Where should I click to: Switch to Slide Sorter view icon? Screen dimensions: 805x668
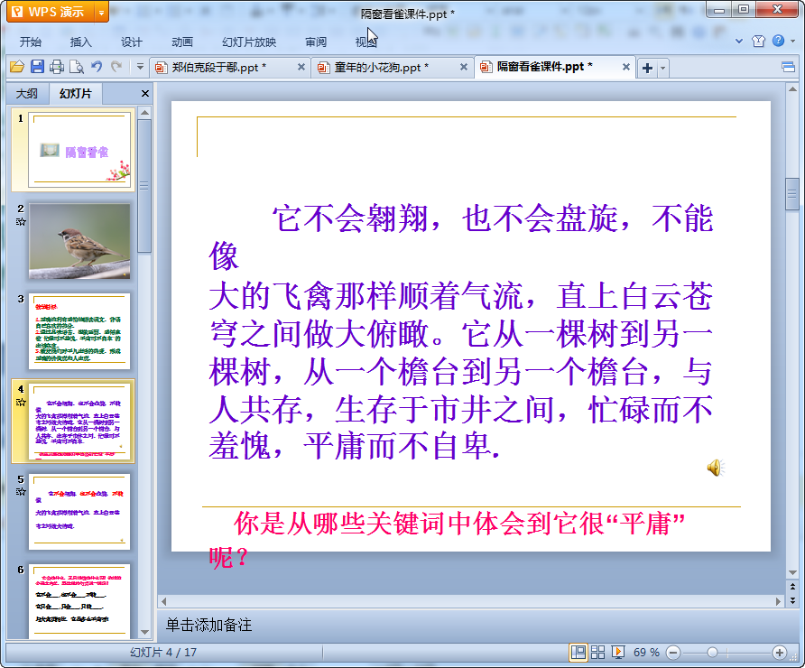click(597, 652)
